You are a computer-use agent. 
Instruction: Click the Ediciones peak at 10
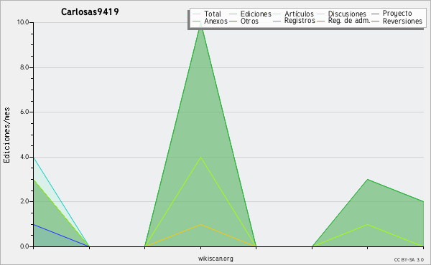200,23
